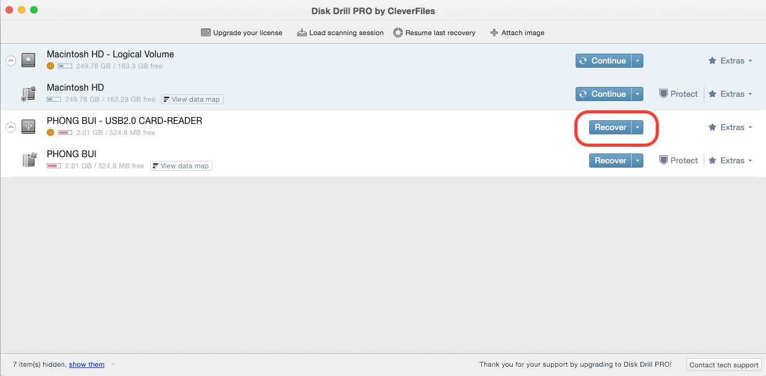Viewport: 766px width, 376px height.
Task: Click the 7 item(s) hidden status text
Action: 39,364
